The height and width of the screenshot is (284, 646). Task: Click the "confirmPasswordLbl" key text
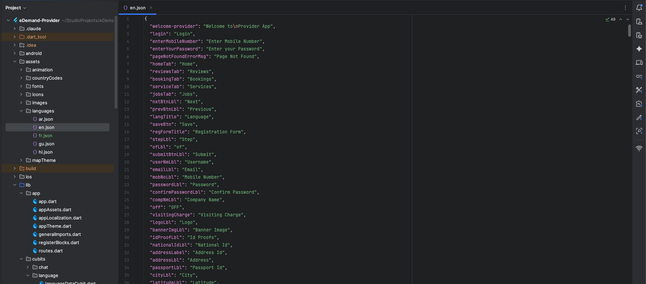point(176,192)
